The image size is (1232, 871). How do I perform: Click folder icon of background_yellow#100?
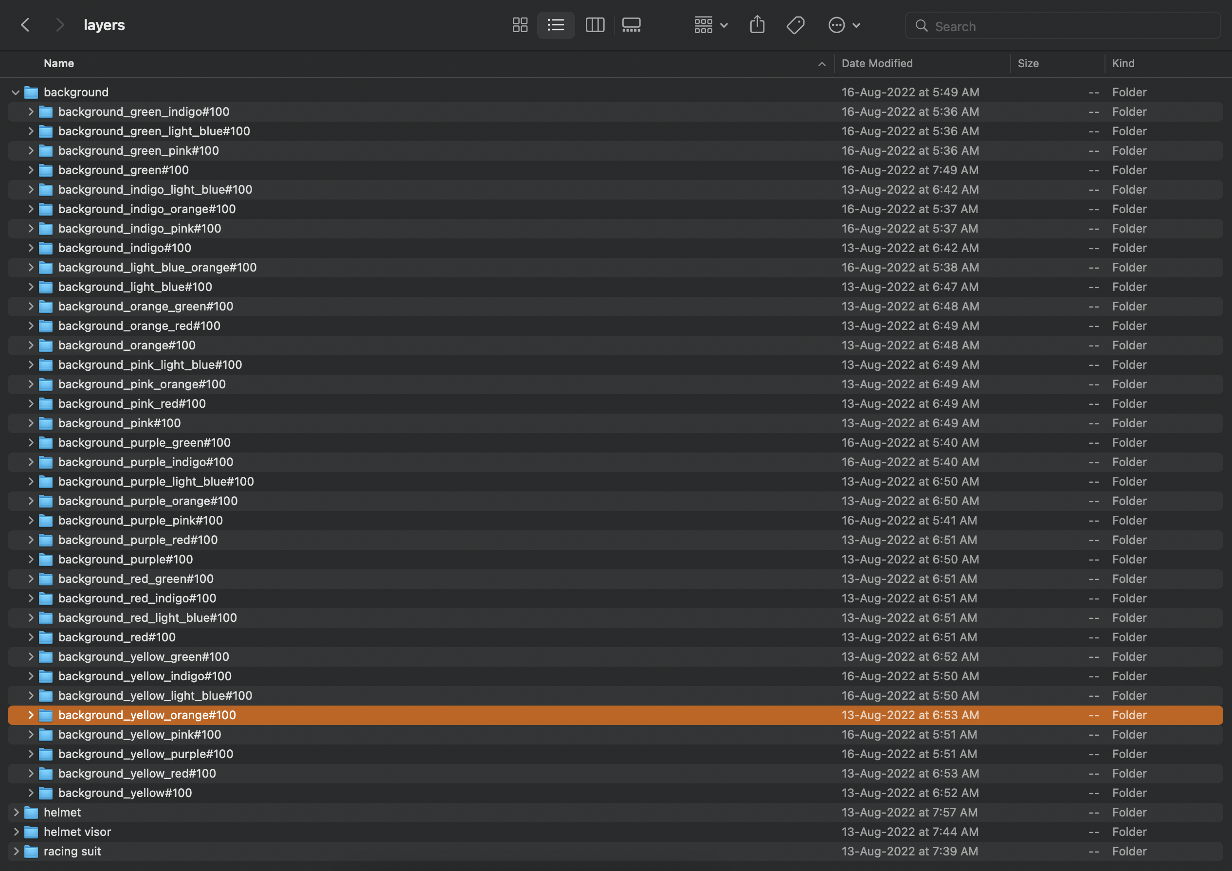[x=46, y=793]
